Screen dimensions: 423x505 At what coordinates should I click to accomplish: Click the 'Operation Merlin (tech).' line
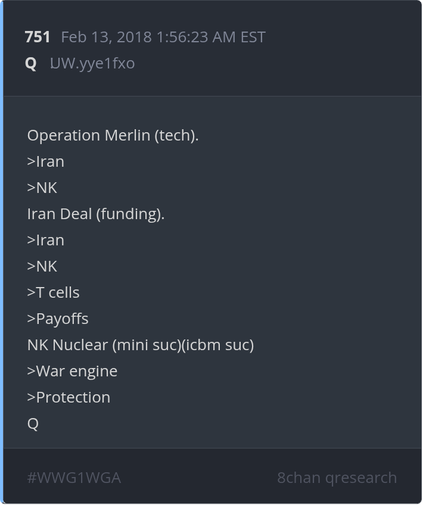pyautogui.click(x=113, y=135)
